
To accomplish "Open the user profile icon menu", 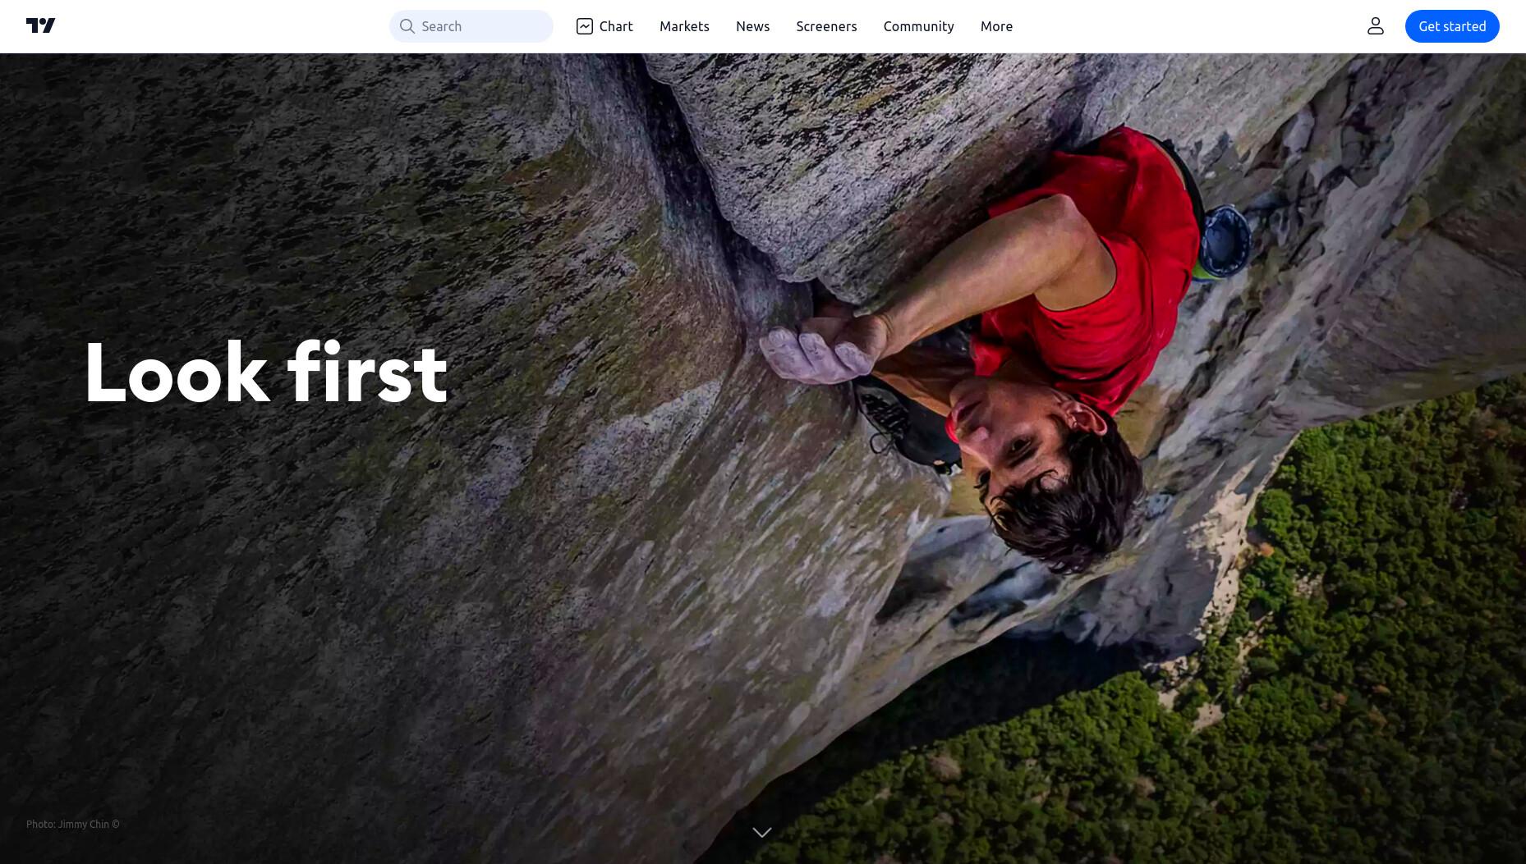I will [1376, 26].
